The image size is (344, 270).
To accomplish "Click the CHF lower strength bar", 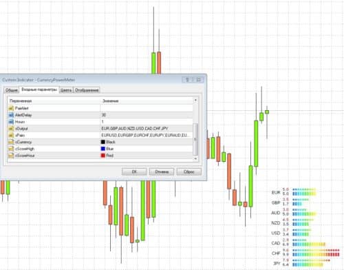I will tap(316, 254).
